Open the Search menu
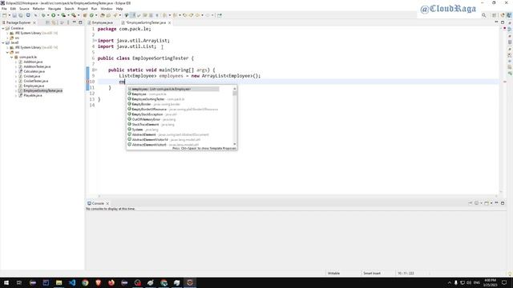The image size is (513, 288). (x=69, y=9)
